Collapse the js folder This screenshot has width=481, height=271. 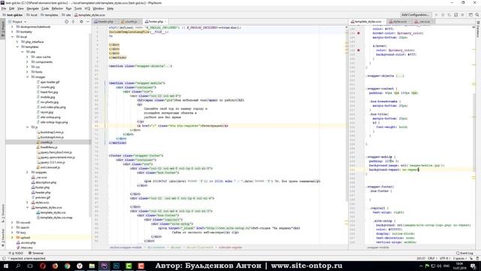tap(27, 127)
